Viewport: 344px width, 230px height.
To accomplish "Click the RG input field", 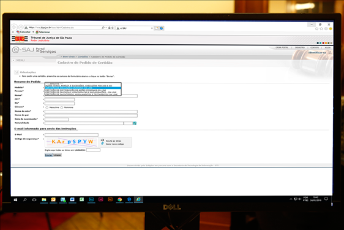I will coord(59,103).
